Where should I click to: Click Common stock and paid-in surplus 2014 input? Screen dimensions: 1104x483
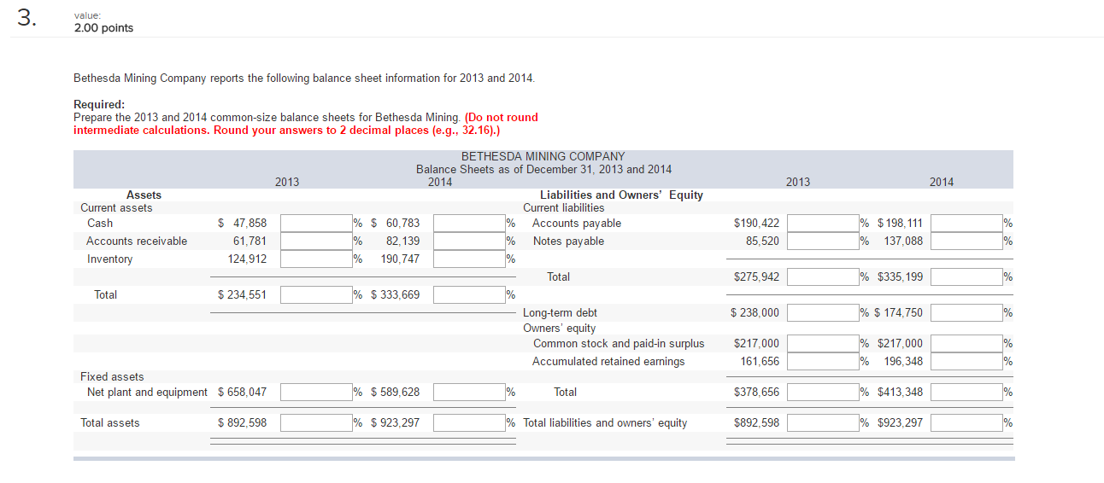click(x=966, y=344)
